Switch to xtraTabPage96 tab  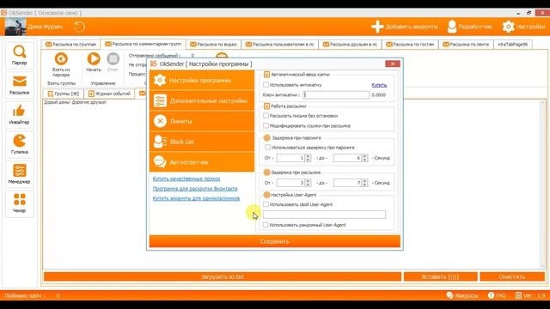(x=513, y=45)
